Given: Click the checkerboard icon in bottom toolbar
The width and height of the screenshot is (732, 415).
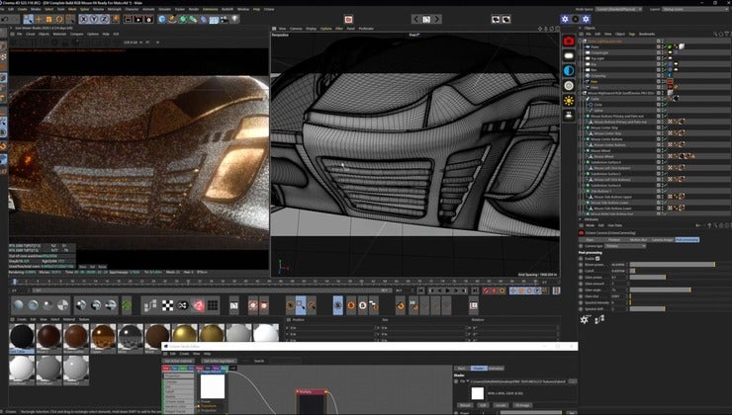Looking at the screenshot, I should click(x=167, y=305).
